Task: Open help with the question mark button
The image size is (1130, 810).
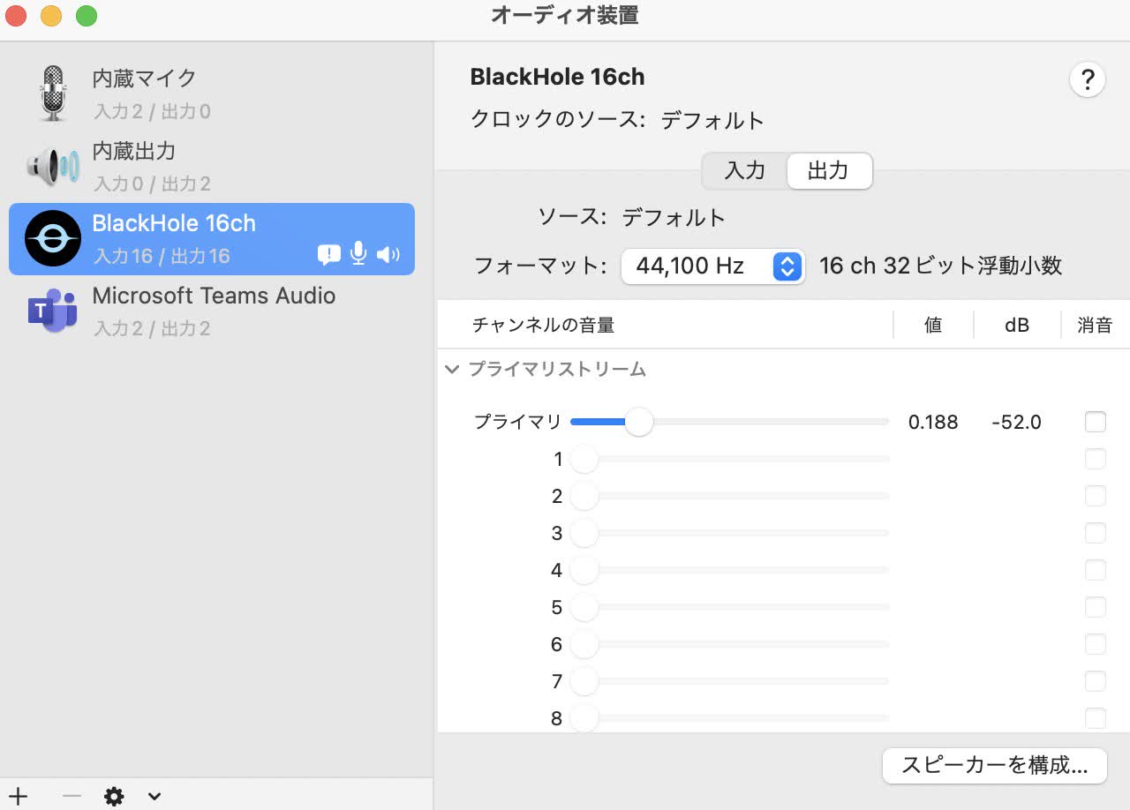Action: [1088, 80]
